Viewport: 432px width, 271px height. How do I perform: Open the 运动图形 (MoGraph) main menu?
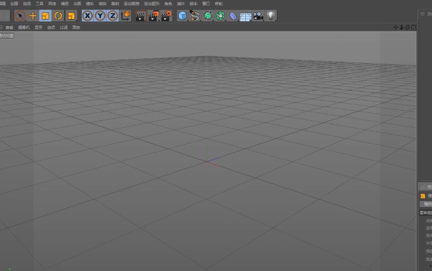[152, 4]
